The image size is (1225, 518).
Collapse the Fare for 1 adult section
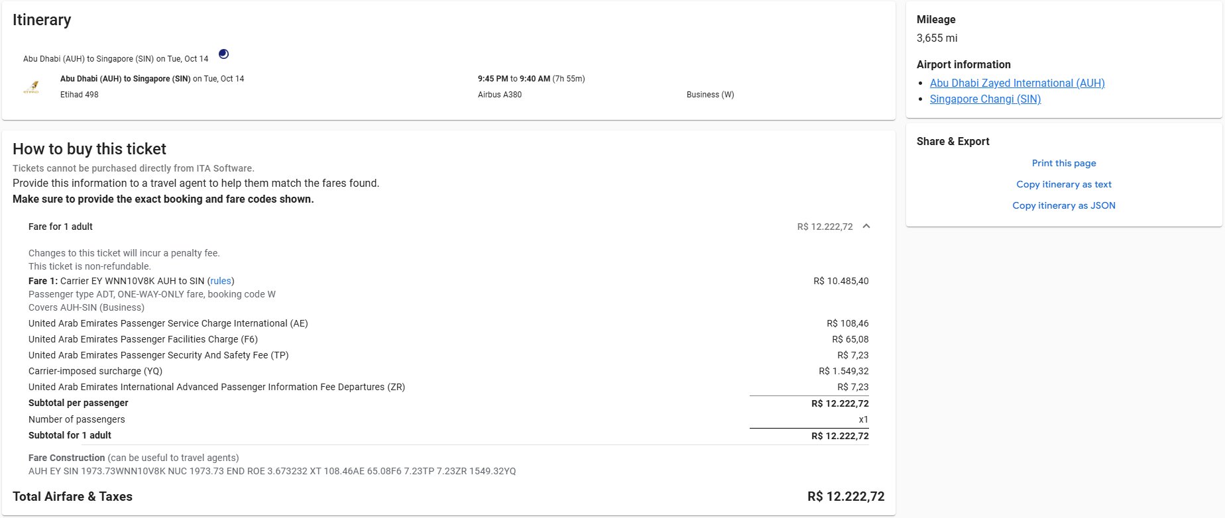click(x=866, y=227)
